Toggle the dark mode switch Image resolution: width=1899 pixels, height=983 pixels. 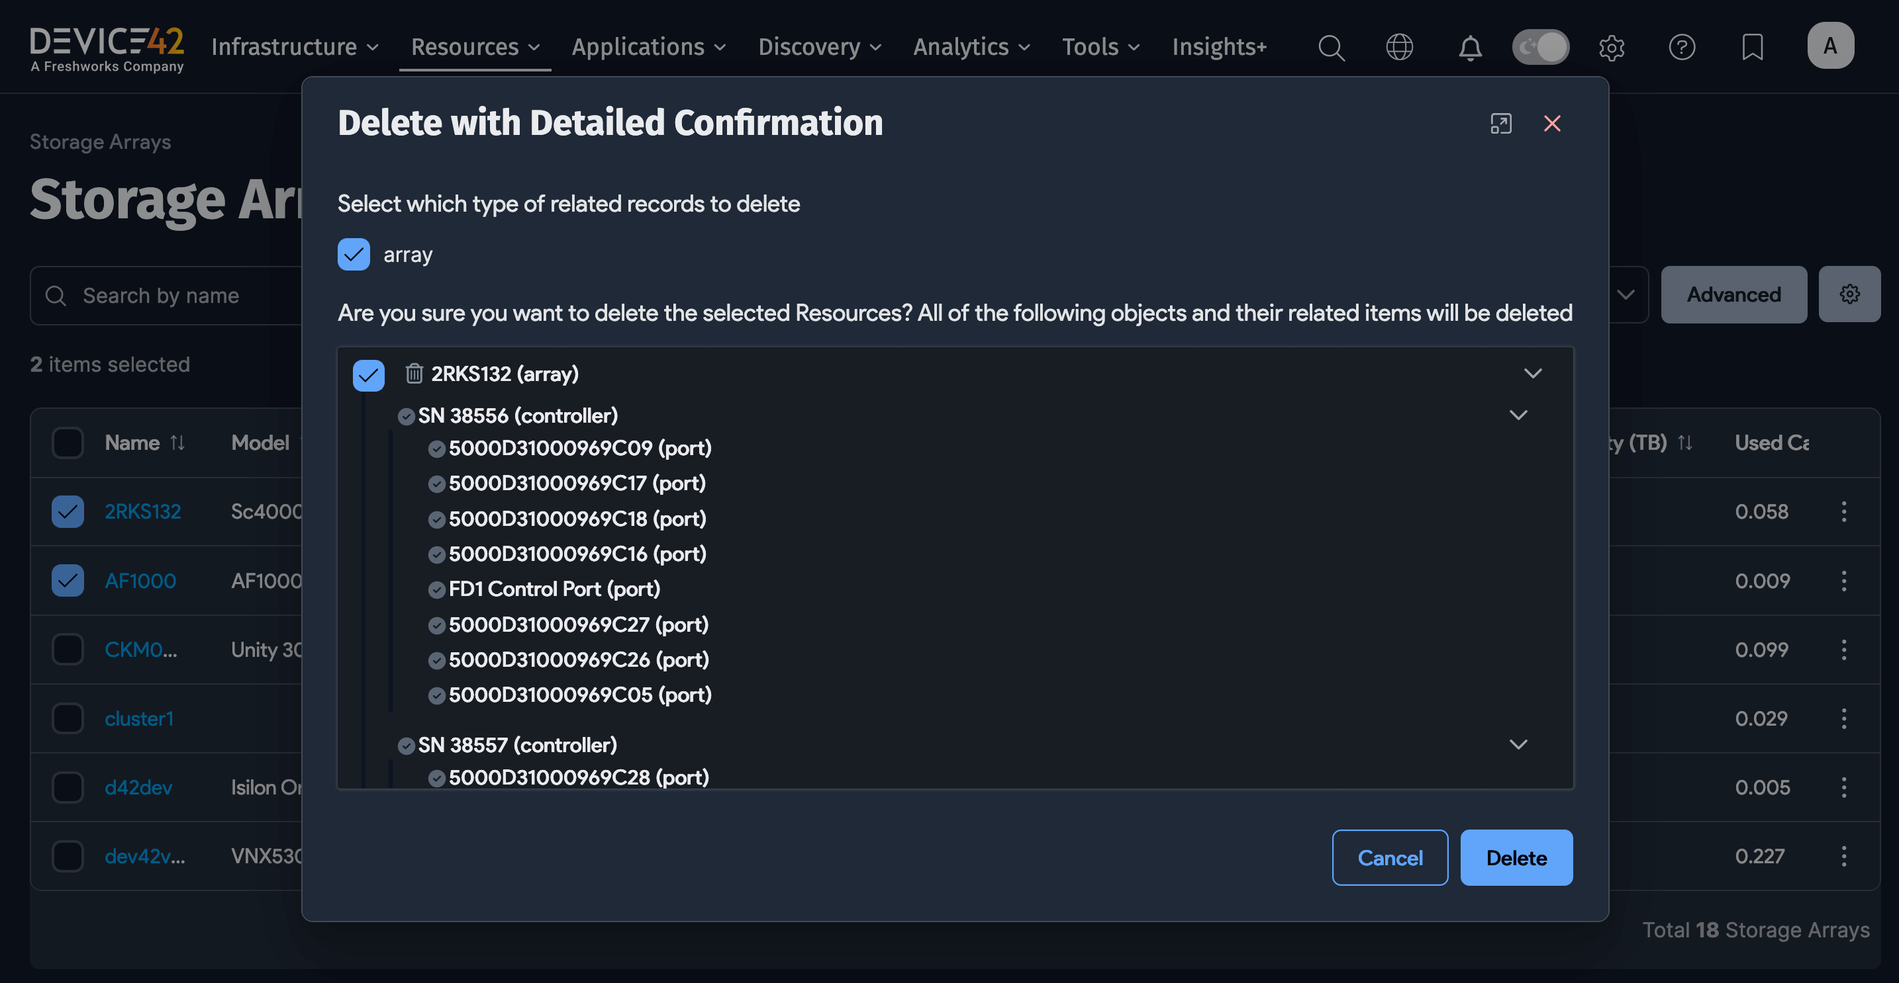pyautogui.click(x=1540, y=46)
